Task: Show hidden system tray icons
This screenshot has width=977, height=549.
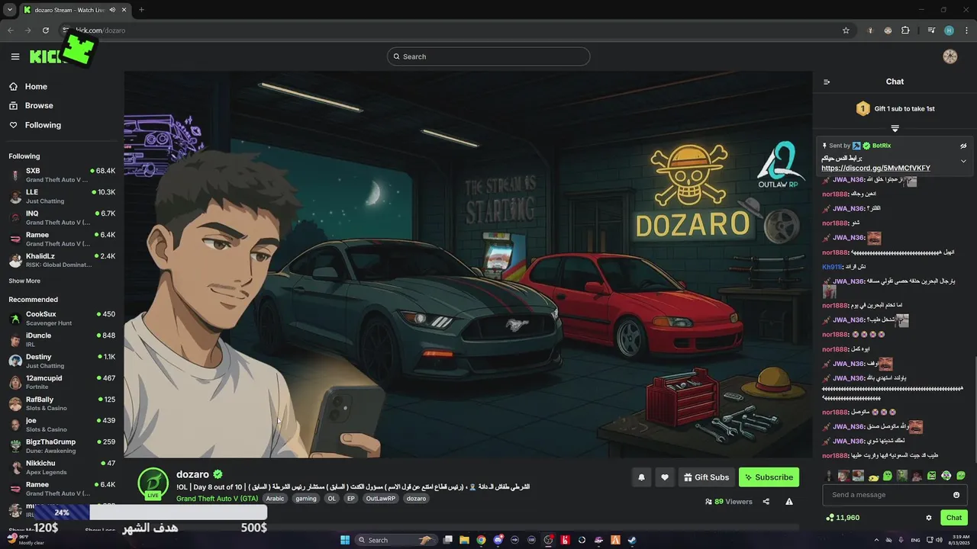Action: 876,540
